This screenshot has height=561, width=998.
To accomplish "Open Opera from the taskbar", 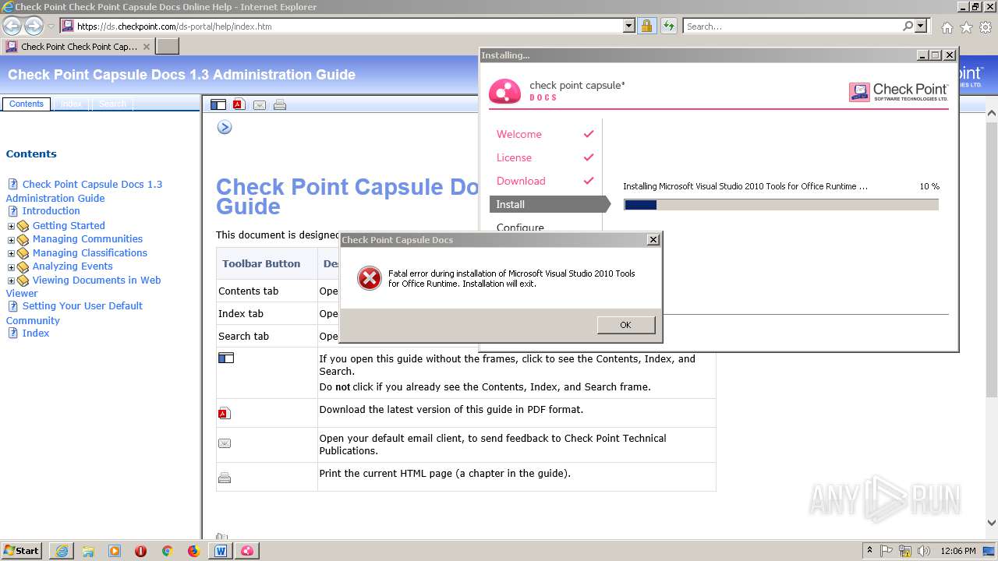I will click(140, 551).
